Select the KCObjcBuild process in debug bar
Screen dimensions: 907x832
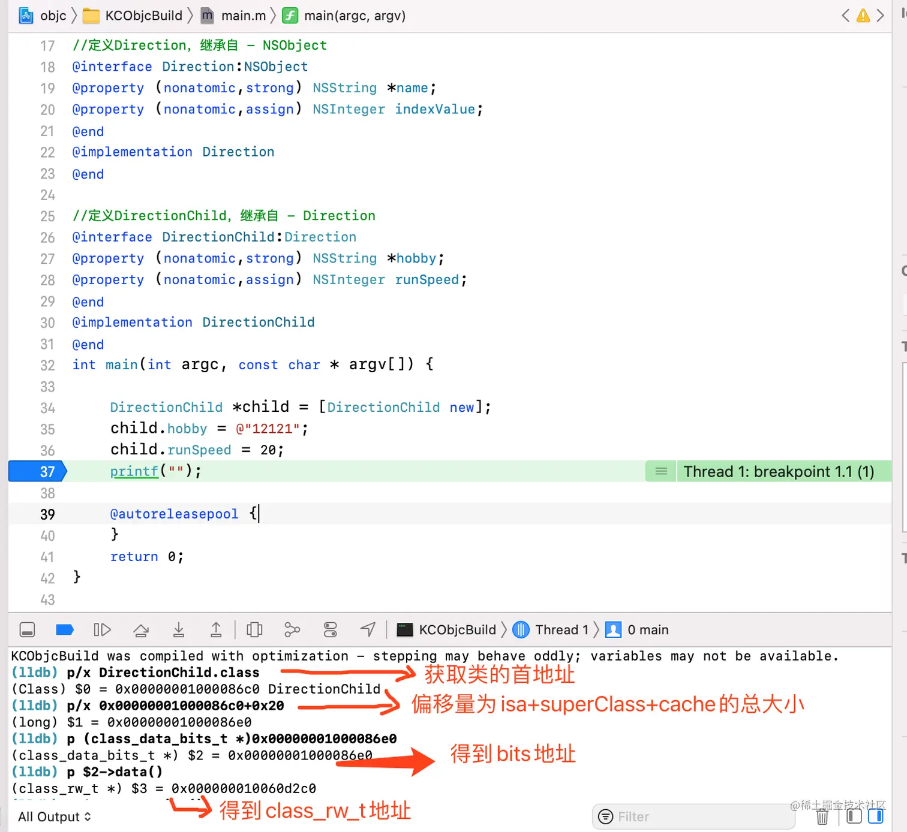(x=447, y=629)
